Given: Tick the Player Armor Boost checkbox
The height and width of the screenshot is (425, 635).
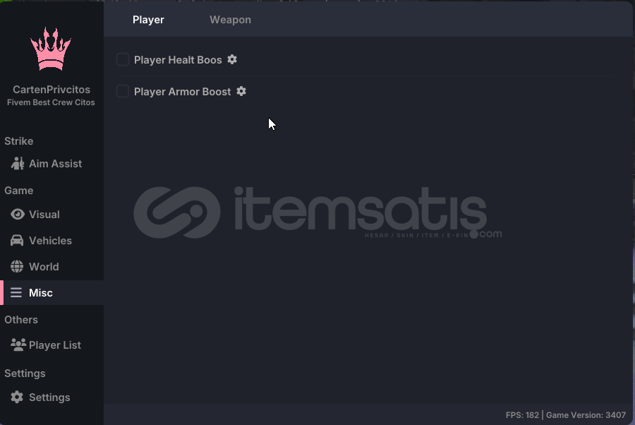Looking at the screenshot, I should [x=123, y=91].
